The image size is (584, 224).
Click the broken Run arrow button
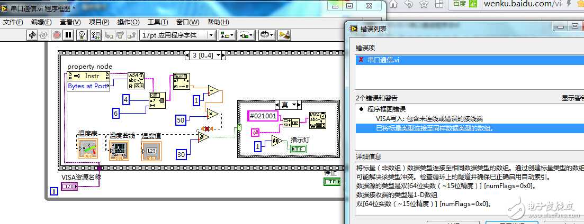[x=33, y=35]
